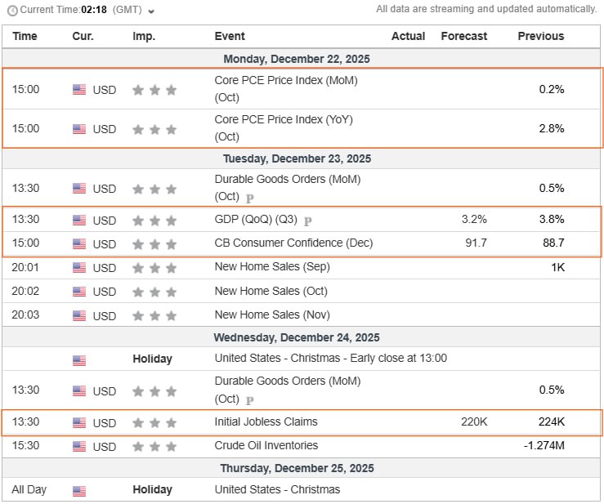Click the P icon under Tuesday's Durable Goods Orders

[x=249, y=198]
